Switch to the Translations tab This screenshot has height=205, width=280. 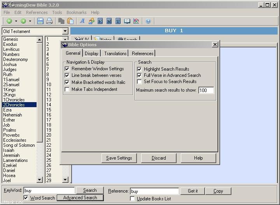[115, 54]
